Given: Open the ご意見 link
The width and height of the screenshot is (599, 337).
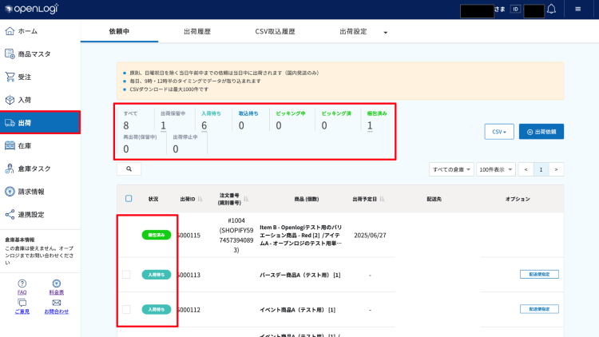Looking at the screenshot, I should (22, 311).
